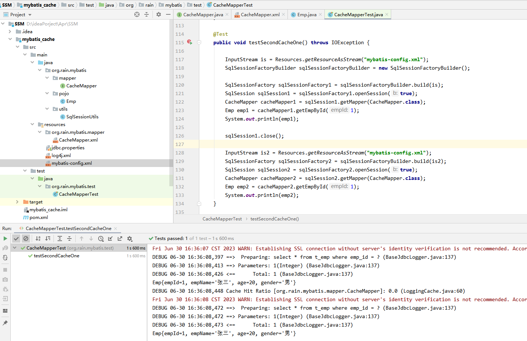Select log4j.xml file
This screenshot has height=341, width=527.
point(61,155)
